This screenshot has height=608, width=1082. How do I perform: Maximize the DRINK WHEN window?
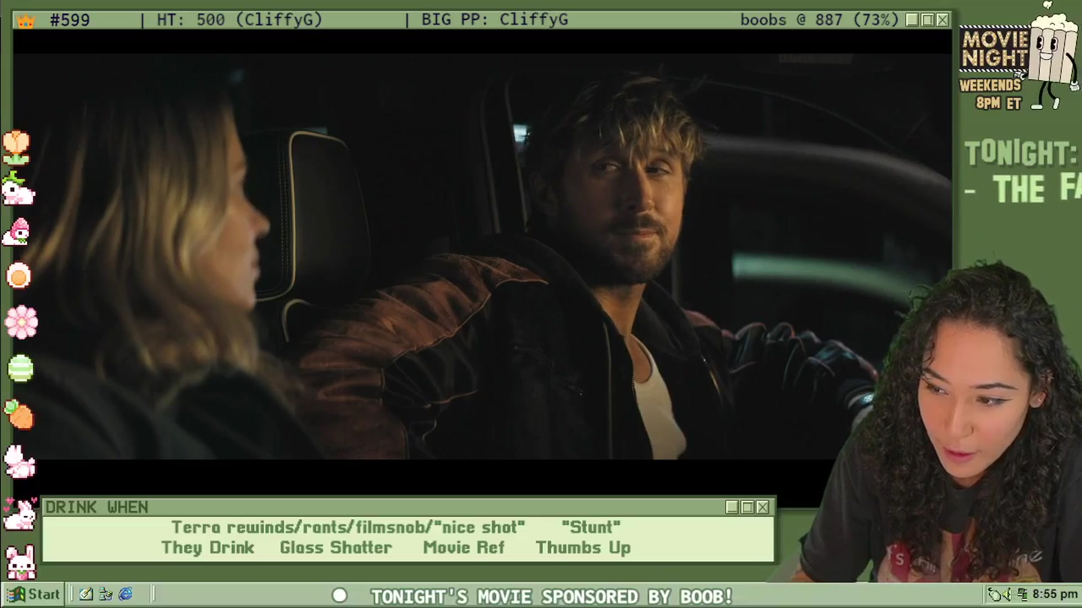tap(747, 507)
